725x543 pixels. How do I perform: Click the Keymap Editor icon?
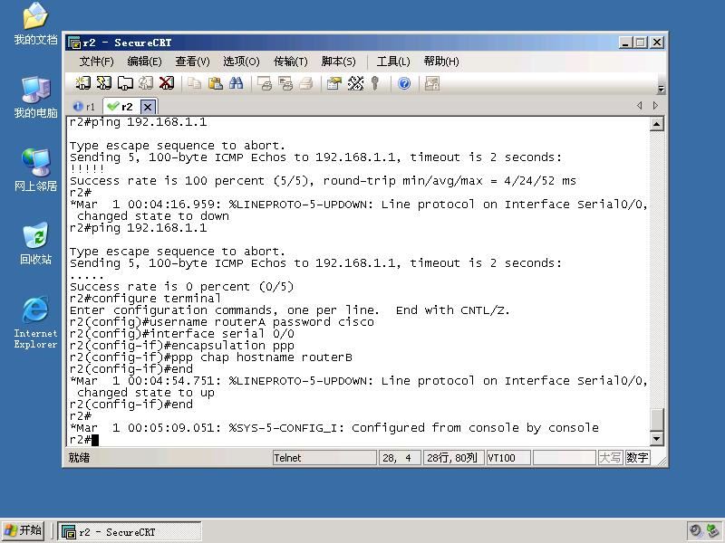355,83
